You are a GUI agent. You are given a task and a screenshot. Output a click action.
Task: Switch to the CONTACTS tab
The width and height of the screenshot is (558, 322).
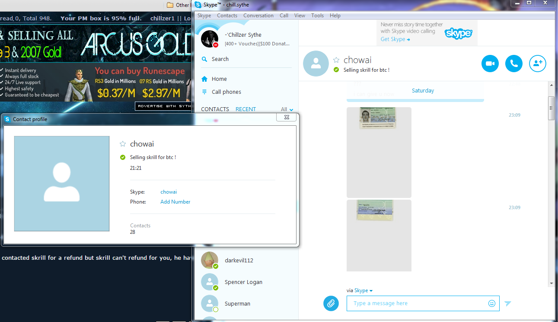(x=215, y=109)
